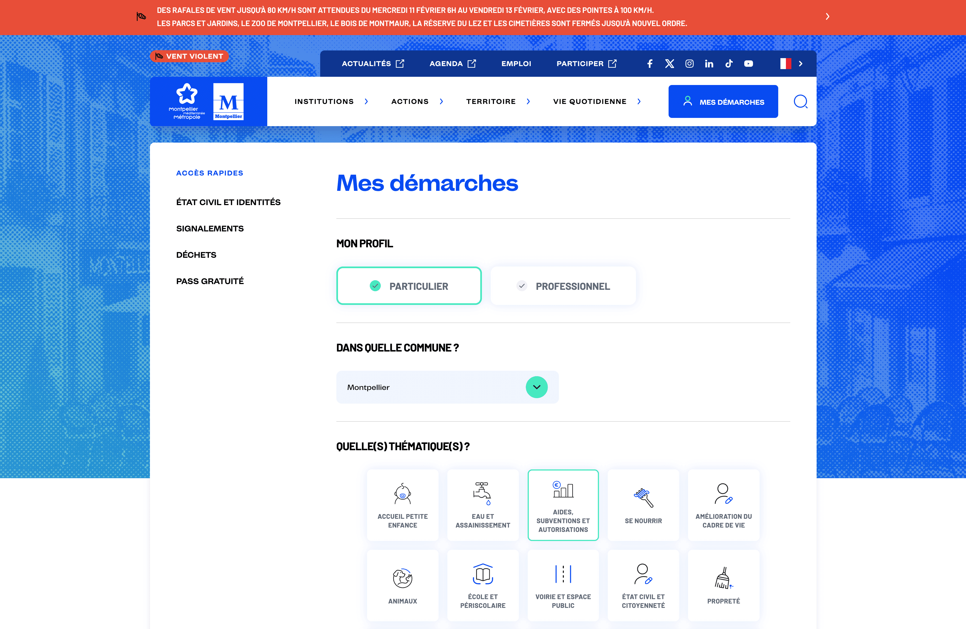Click the Vent Violent alert badge
This screenshot has width=966, height=629.
[x=189, y=56]
